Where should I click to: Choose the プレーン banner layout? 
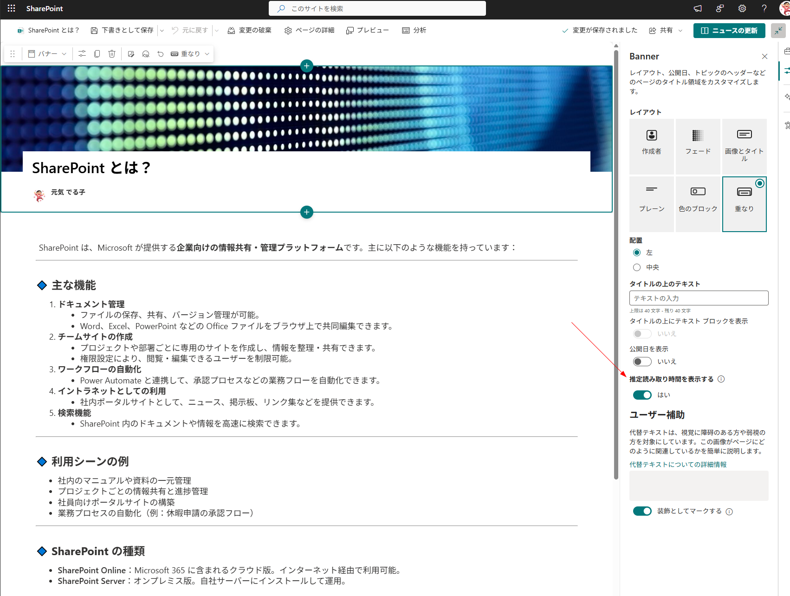click(x=652, y=204)
